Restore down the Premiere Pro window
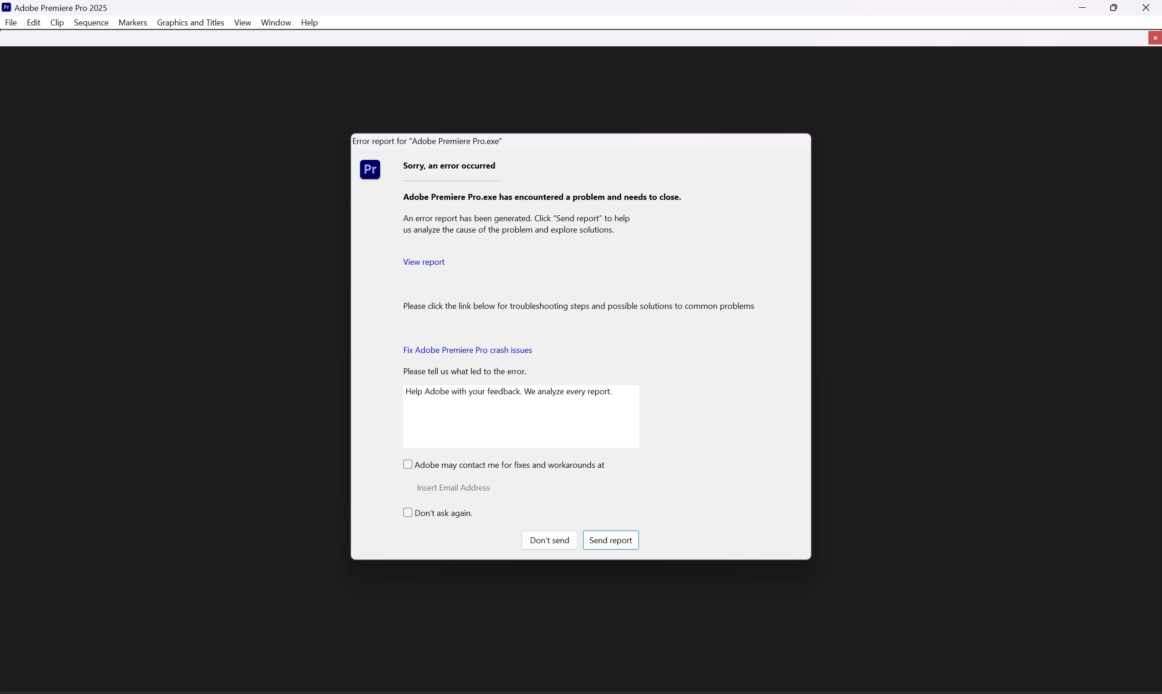This screenshot has height=694, width=1162. (x=1113, y=8)
